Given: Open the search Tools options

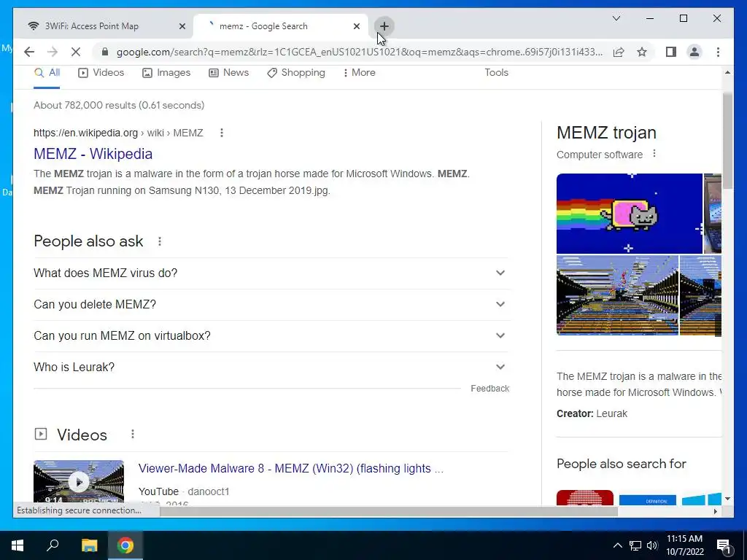Looking at the screenshot, I should tap(496, 73).
